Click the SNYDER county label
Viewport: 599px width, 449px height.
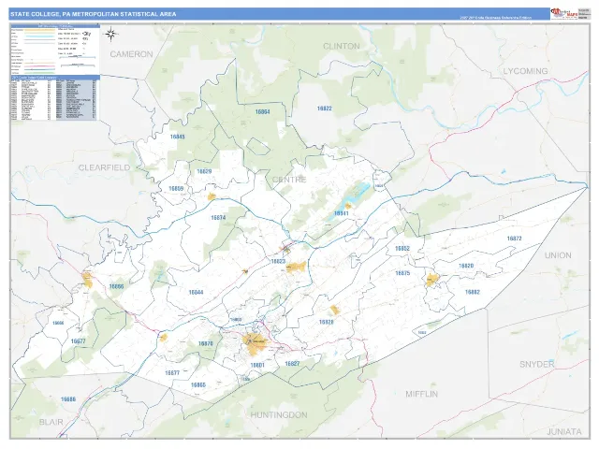(x=536, y=364)
